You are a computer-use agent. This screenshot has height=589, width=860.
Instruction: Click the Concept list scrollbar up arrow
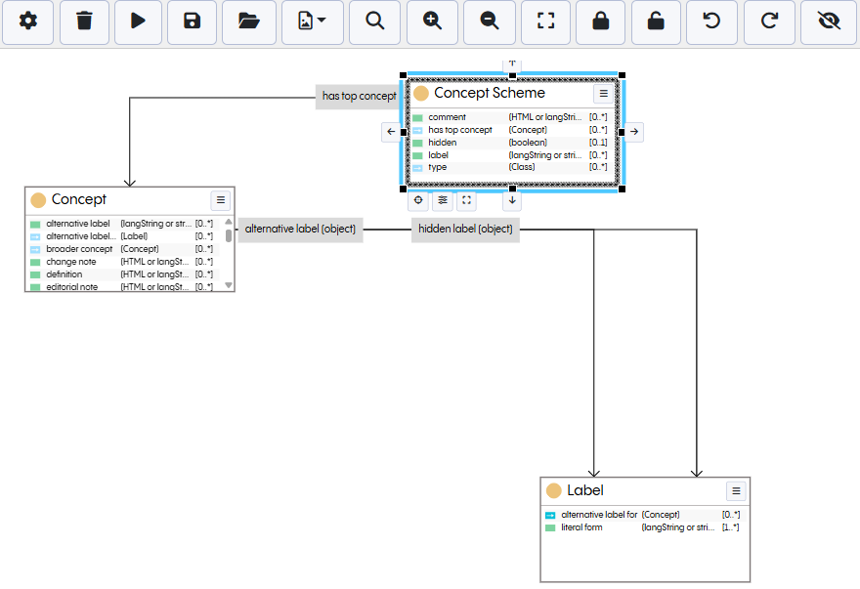click(x=229, y=222)
